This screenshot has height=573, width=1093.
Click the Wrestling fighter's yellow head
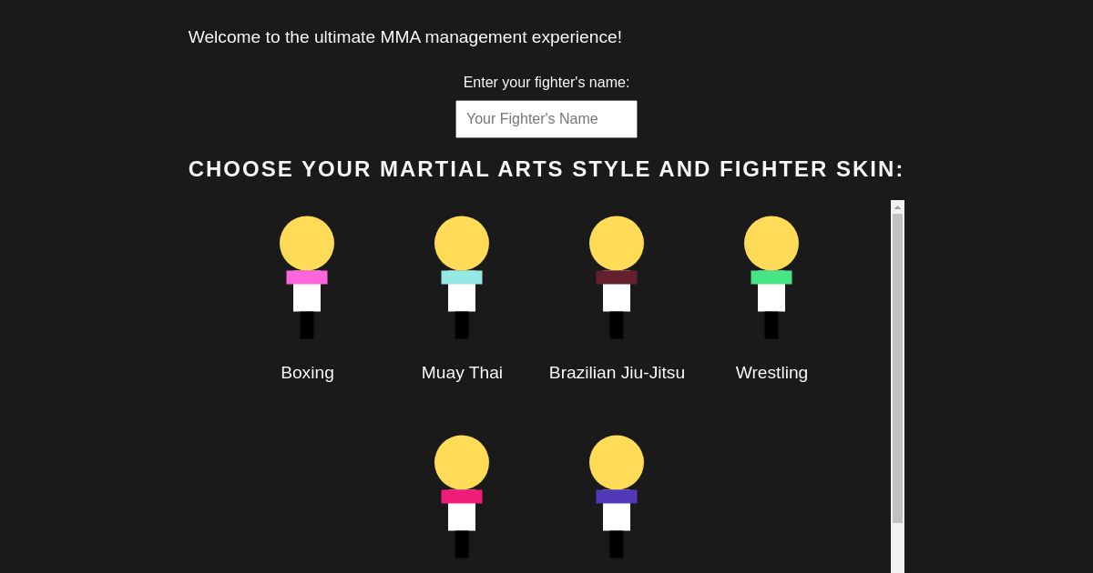pos(771,243)
